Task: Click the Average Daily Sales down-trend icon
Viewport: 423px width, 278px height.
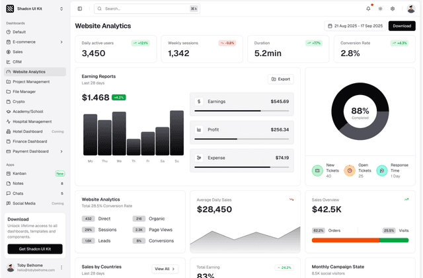Action: 291,199
